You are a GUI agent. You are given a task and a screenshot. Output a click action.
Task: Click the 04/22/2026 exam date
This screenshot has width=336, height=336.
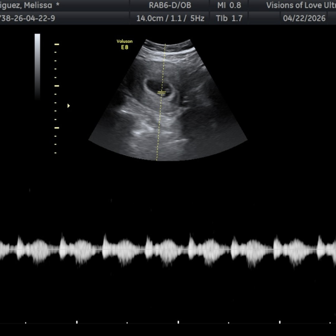pyautogui.click(x=304, y=18)
